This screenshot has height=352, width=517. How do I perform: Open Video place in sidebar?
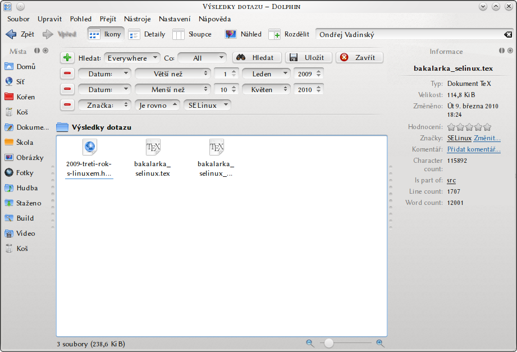pos(20,234)
